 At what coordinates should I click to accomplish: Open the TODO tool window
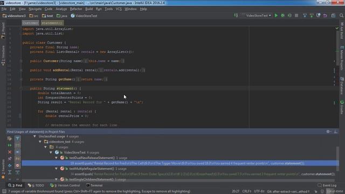pyautogui.click(x=36, y=185)
